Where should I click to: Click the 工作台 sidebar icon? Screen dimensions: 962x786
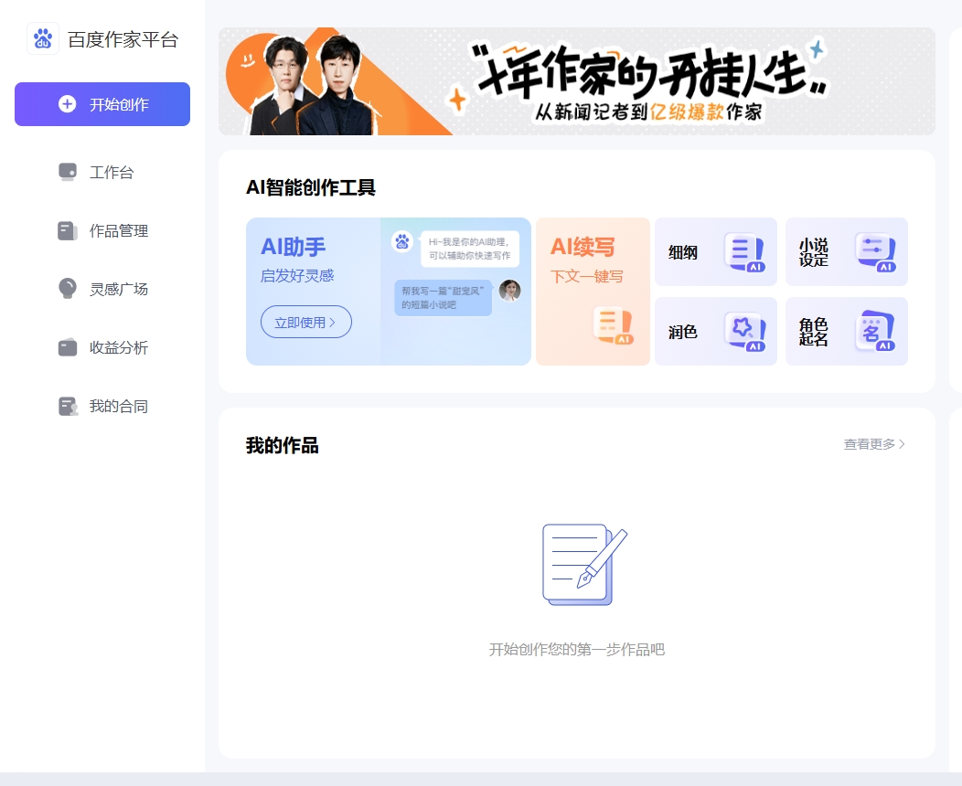[68, 172]
